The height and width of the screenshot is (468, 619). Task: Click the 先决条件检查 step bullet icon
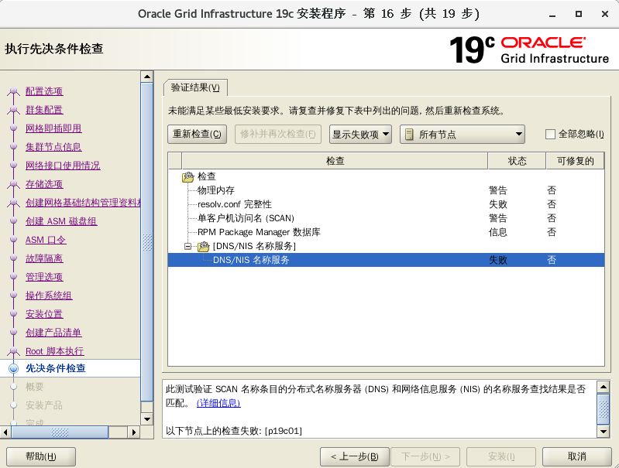13,368
